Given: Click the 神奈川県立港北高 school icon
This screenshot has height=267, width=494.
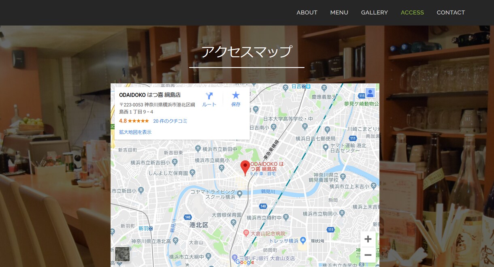Looking at the screenshot, I should coord(176,241).
